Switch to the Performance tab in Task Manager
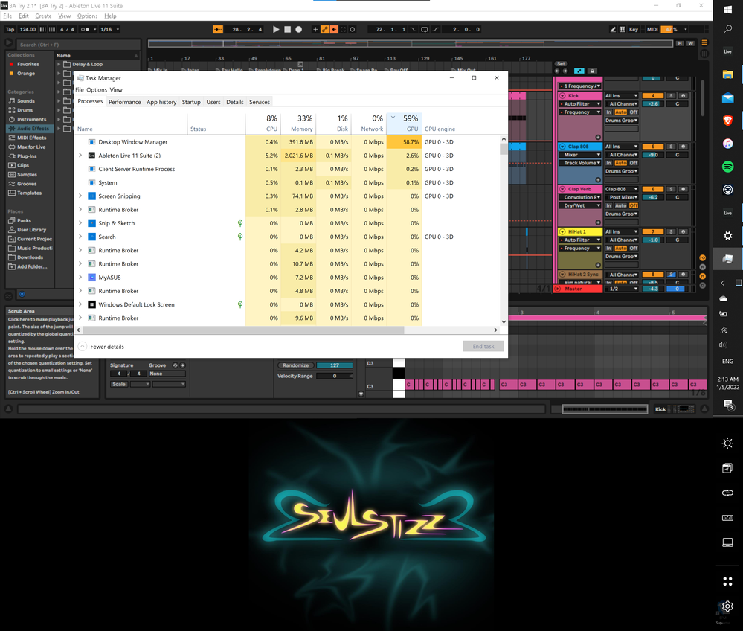The width and height of the screenshot is (743, 631). click(125, 102)
